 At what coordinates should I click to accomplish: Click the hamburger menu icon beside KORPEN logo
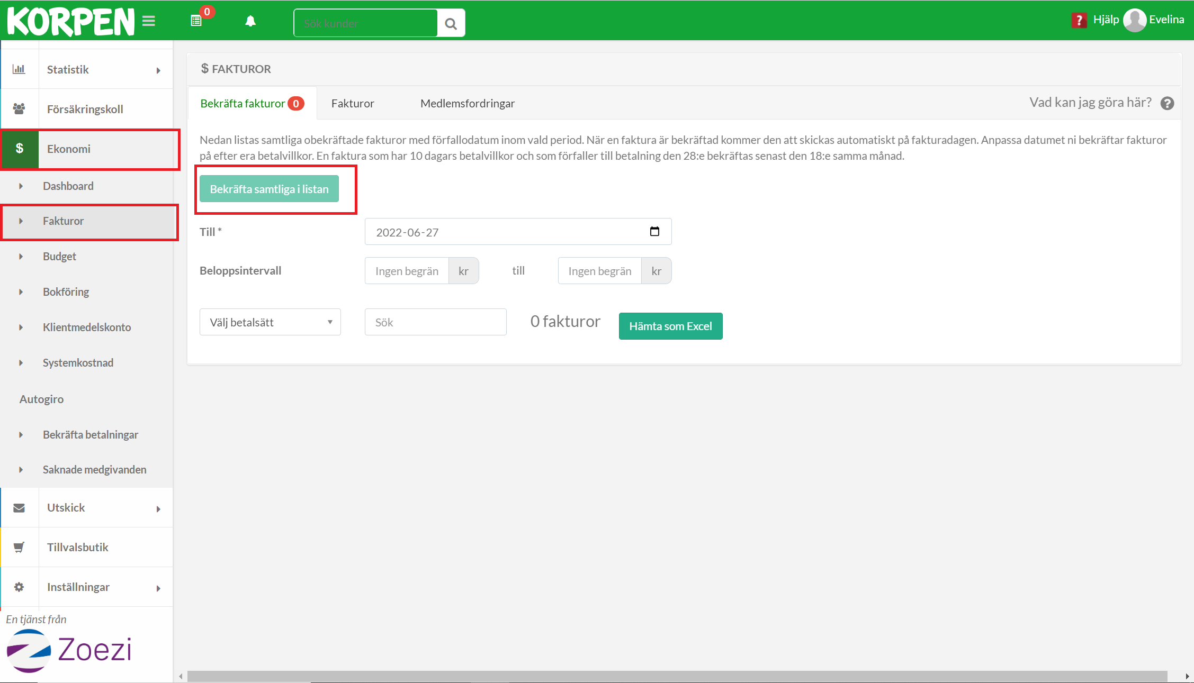tap(149, 21)
